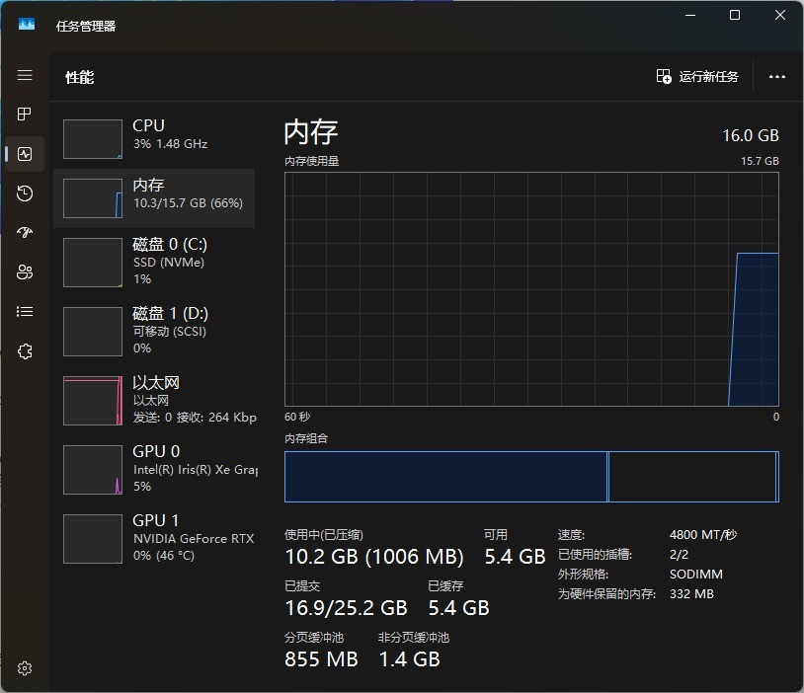Open the Startup apps icon
The height and width of the screenshot is (693, 804).
click(x=25, y=232)
